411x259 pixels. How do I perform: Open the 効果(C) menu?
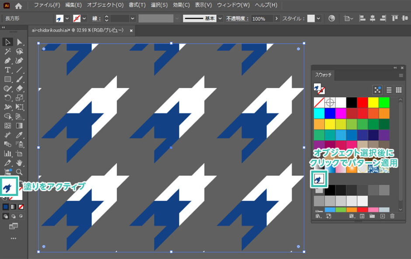coord(181,5)
